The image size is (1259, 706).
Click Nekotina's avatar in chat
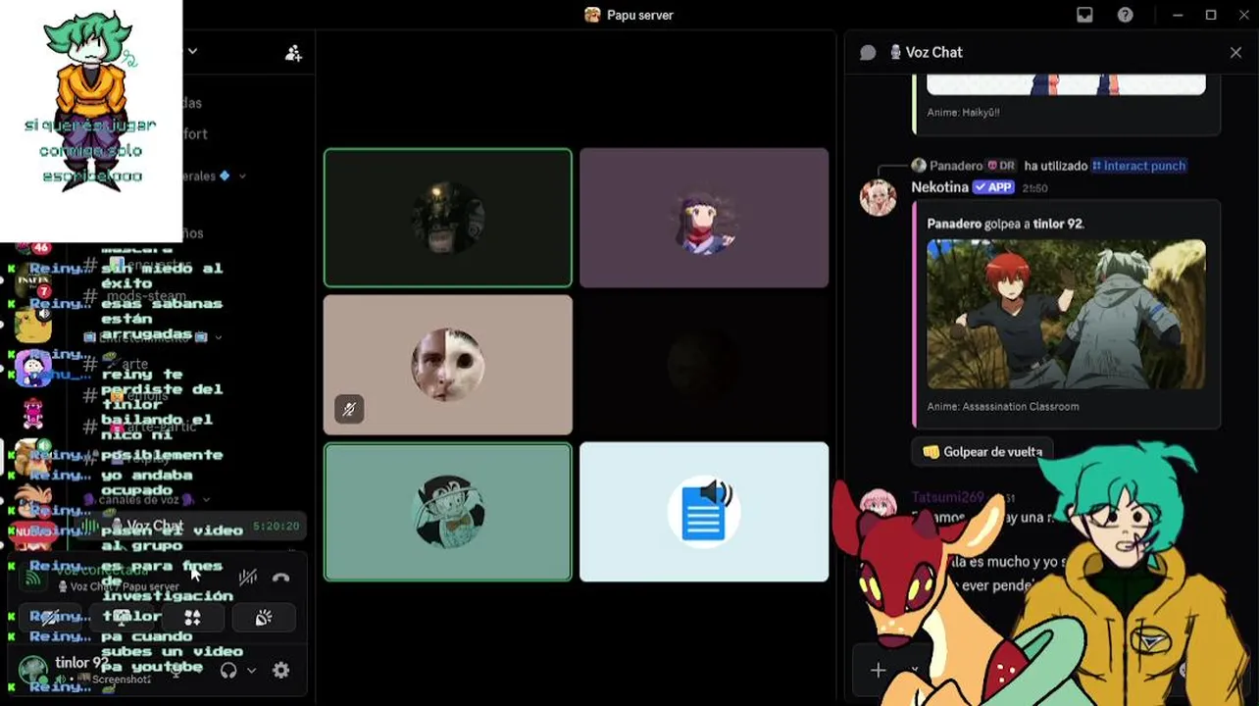(878, 197)
